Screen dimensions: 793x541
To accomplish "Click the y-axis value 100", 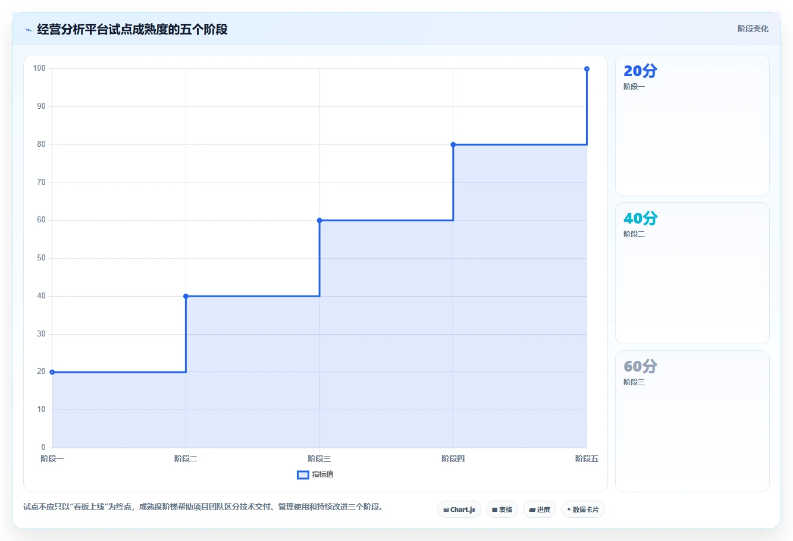I will (39, 68).
